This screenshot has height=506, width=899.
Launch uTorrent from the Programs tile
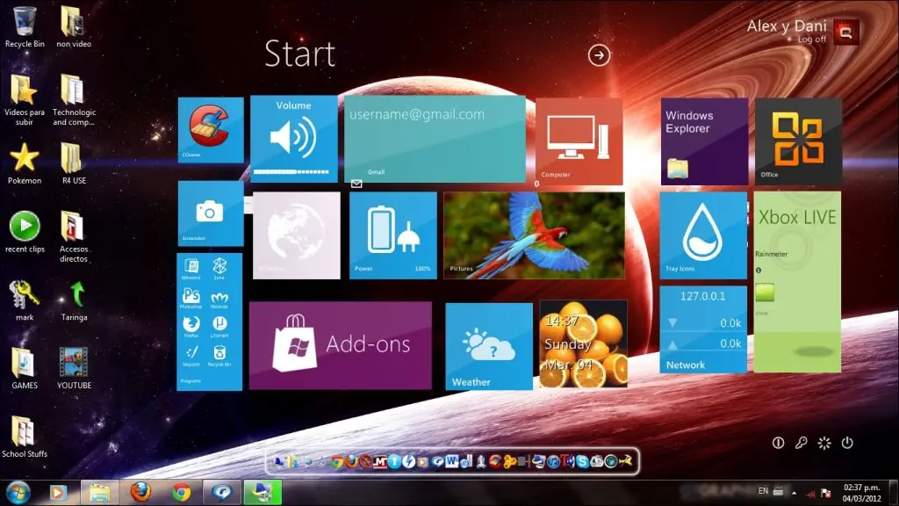tap(219, 326)
